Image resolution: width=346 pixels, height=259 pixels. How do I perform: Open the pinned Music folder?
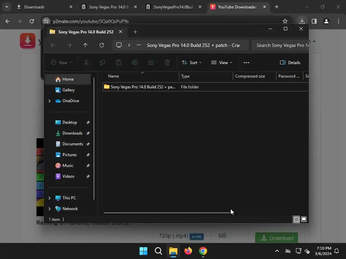click(68, 166)
